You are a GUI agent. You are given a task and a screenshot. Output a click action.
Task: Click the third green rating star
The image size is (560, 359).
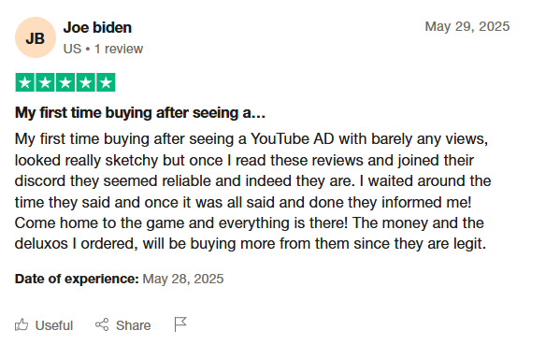(65, 82)
